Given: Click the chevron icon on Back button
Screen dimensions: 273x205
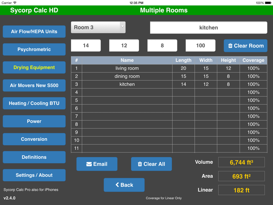Looking at the screenshot, I should tap(117, 185).
